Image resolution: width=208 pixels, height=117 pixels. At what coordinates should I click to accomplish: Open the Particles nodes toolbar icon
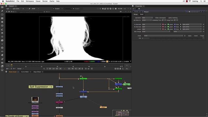pyautogui.click(x=2, y=44)
